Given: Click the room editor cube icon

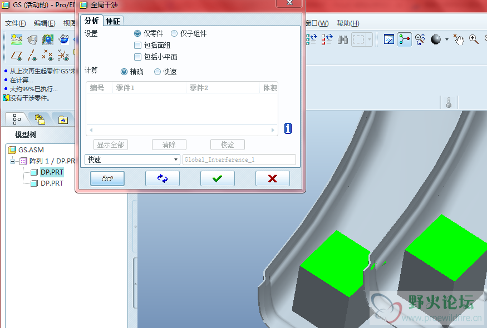Looking at the screenshot, I should tap(32, 39).
